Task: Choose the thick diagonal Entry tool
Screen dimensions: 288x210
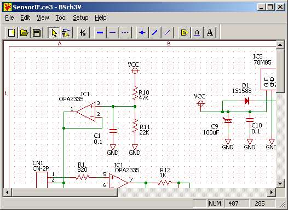Action: coord(155,33)
